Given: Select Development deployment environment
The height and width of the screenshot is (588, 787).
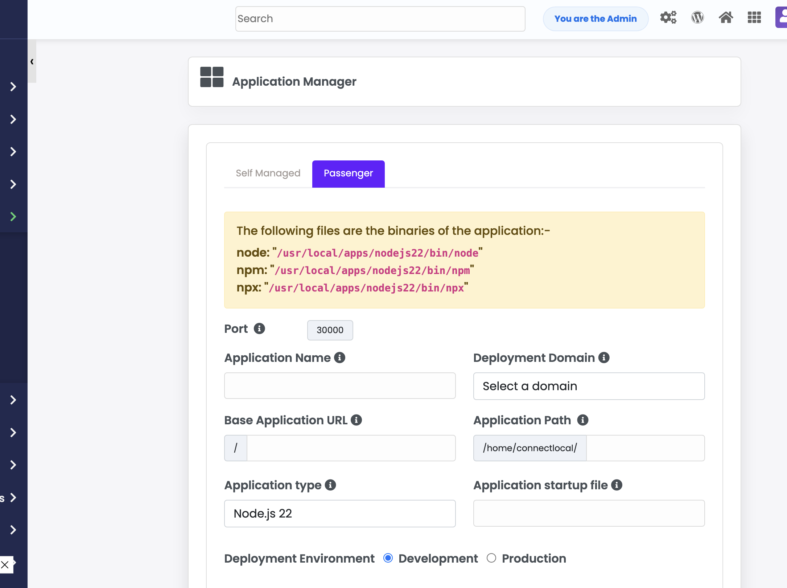Looking at the screenshot, I should 388,558.
